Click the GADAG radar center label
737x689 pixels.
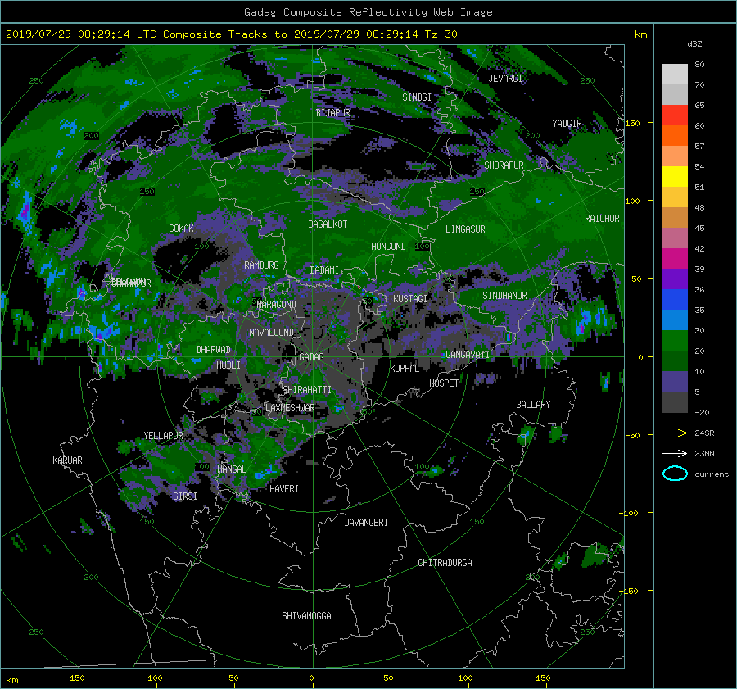[x=312, y=357]
